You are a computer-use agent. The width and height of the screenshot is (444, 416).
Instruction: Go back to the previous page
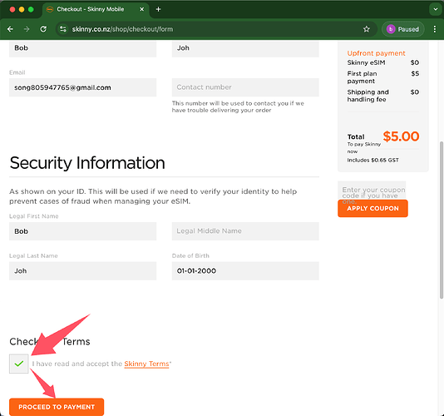pos(10,29)
